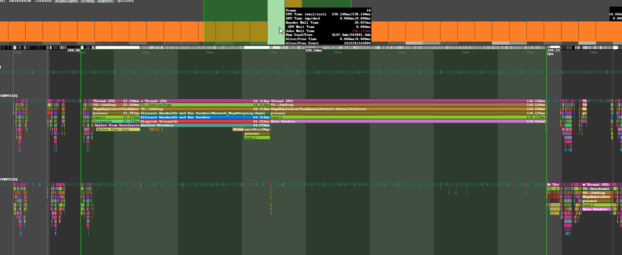Image resolution: width=622 pixels, height=255 pixels.
Task: Click the waitUntilEmpty scope bar
Action: tap(257, 129)
